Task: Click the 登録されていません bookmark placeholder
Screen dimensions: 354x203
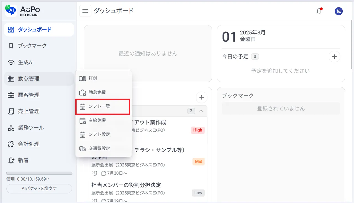Action: click(x=281, y=109)
